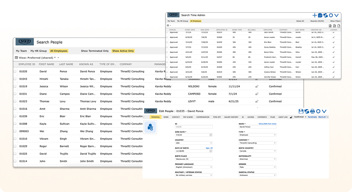Screen dimensions: 352x192
Task: Open grid view dropdown in Search Time Admin
Action: click(169, 26)
